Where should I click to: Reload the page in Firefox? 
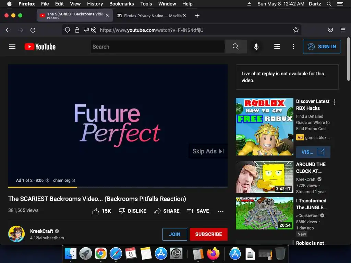pos(33,30)
